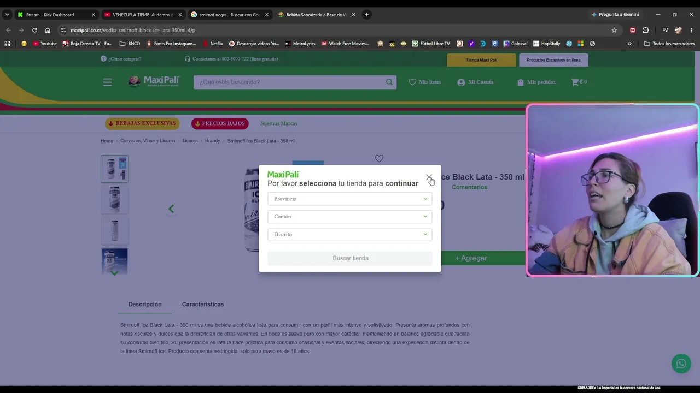Click the search magnifier icon
The image size is (700, 393).
(x=389, y=82)
